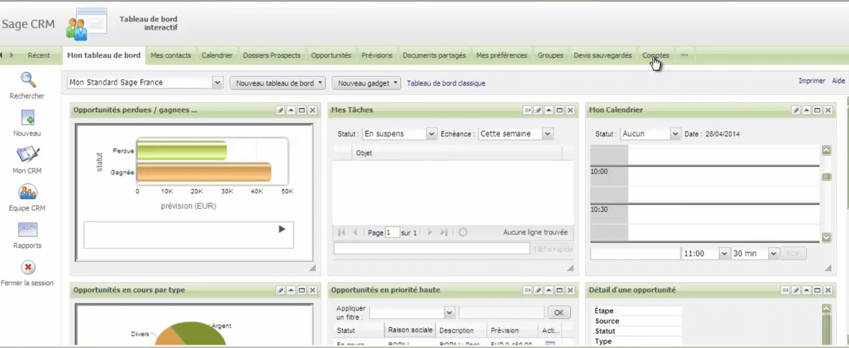This screenshot has height=348, width=849.
Task: Switch to the Calendrier tab
Action: pyautogui.click(x=217, y=55)
